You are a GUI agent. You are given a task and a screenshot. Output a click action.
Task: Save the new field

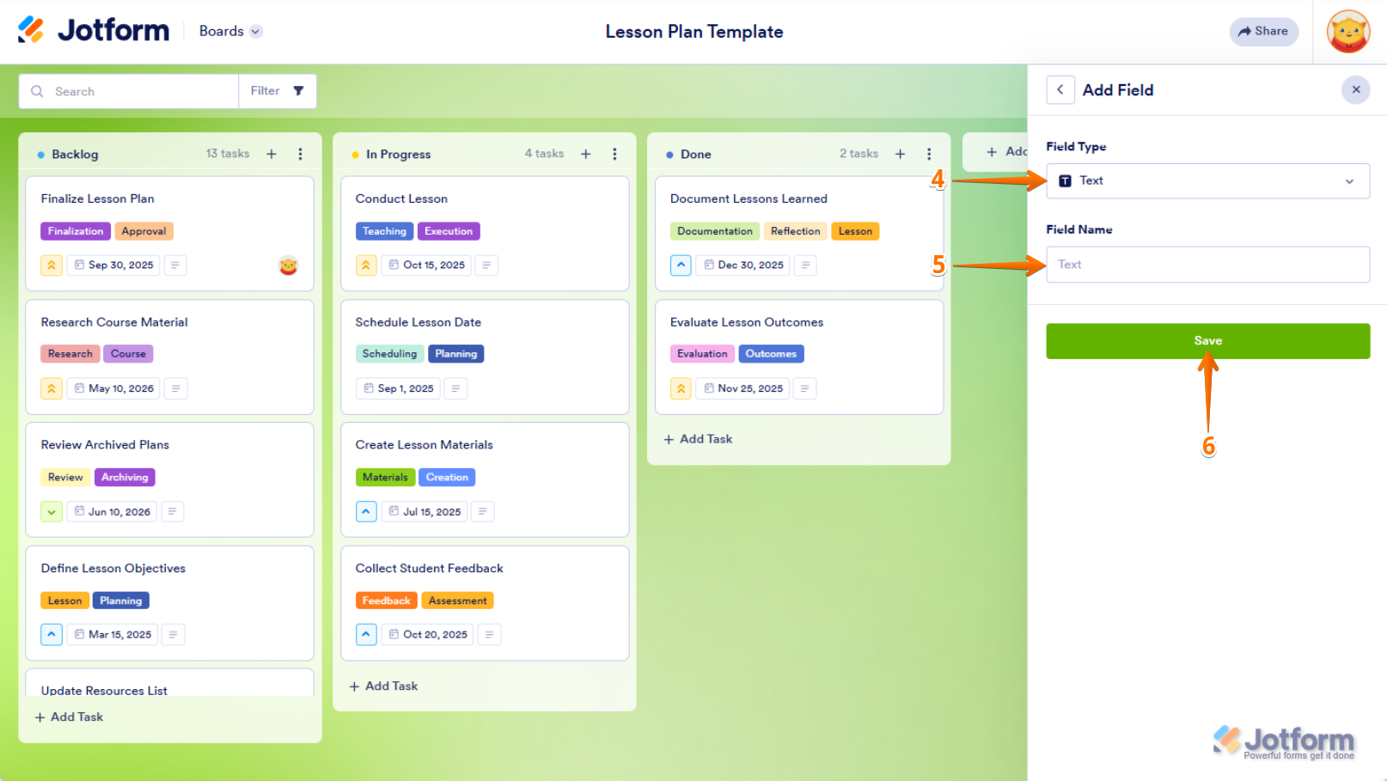pyautogui.click(x=1207, y=341)
